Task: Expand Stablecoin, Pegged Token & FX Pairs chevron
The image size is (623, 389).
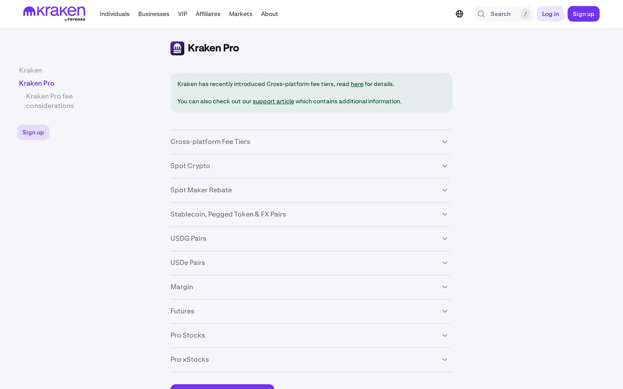Action: pyautogui.click(x=445, y=214)
